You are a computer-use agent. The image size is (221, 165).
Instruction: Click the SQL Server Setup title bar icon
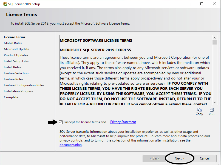(5, 4)
